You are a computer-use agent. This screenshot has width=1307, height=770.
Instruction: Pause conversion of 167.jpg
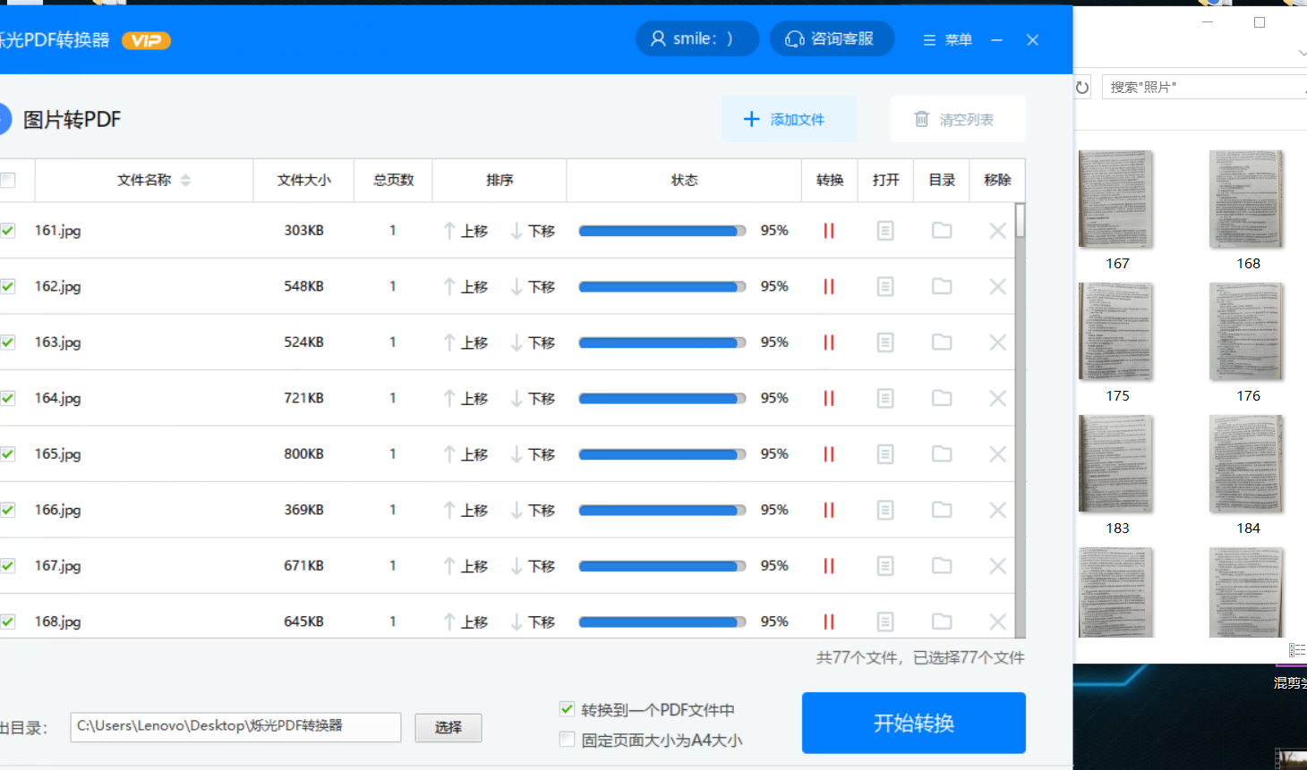pos(828,566)
